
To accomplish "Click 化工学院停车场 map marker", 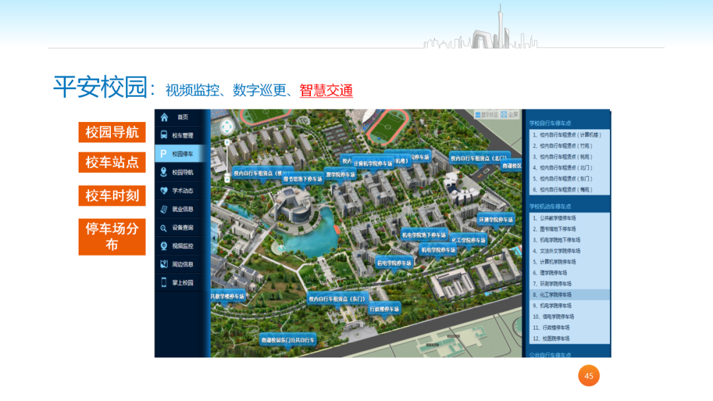I will coord(468,240).
